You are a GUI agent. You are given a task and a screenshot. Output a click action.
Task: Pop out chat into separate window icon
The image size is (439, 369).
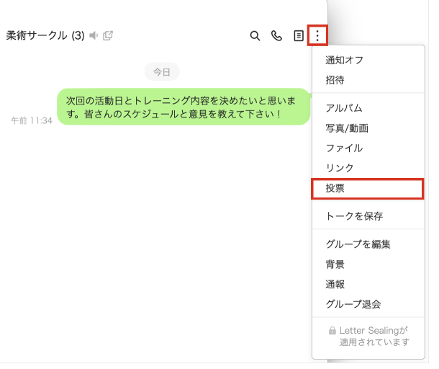click(108, 35)
